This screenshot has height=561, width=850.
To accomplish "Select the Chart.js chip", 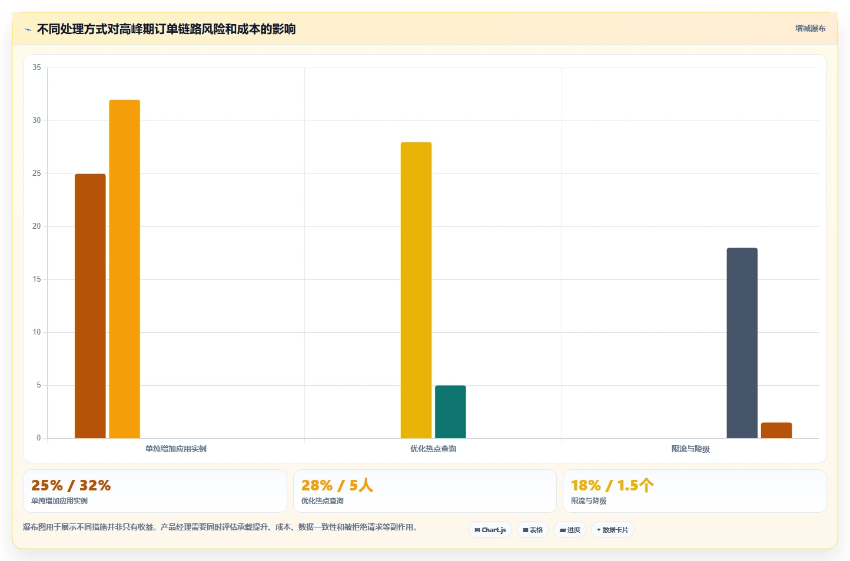I will 490,530.
